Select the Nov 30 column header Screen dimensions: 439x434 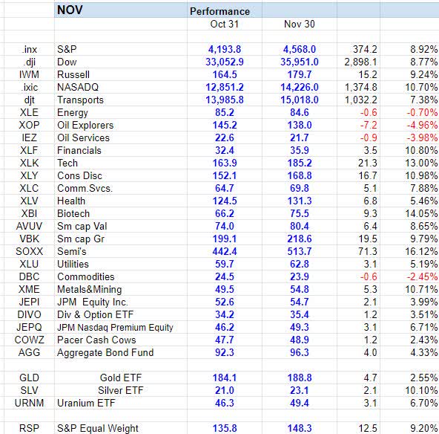click(300, 24)
